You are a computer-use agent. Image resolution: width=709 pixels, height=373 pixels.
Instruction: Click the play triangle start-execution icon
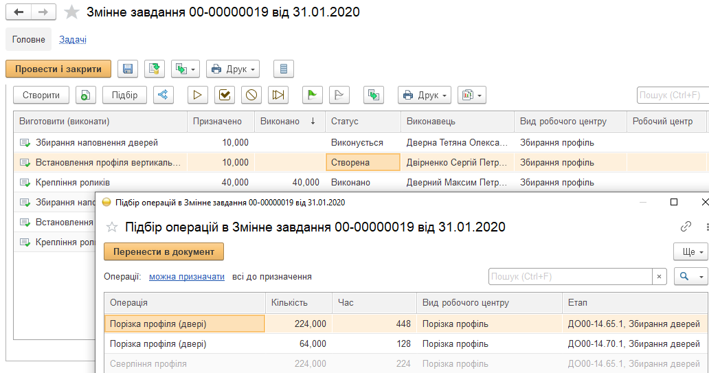click(197, 95)
